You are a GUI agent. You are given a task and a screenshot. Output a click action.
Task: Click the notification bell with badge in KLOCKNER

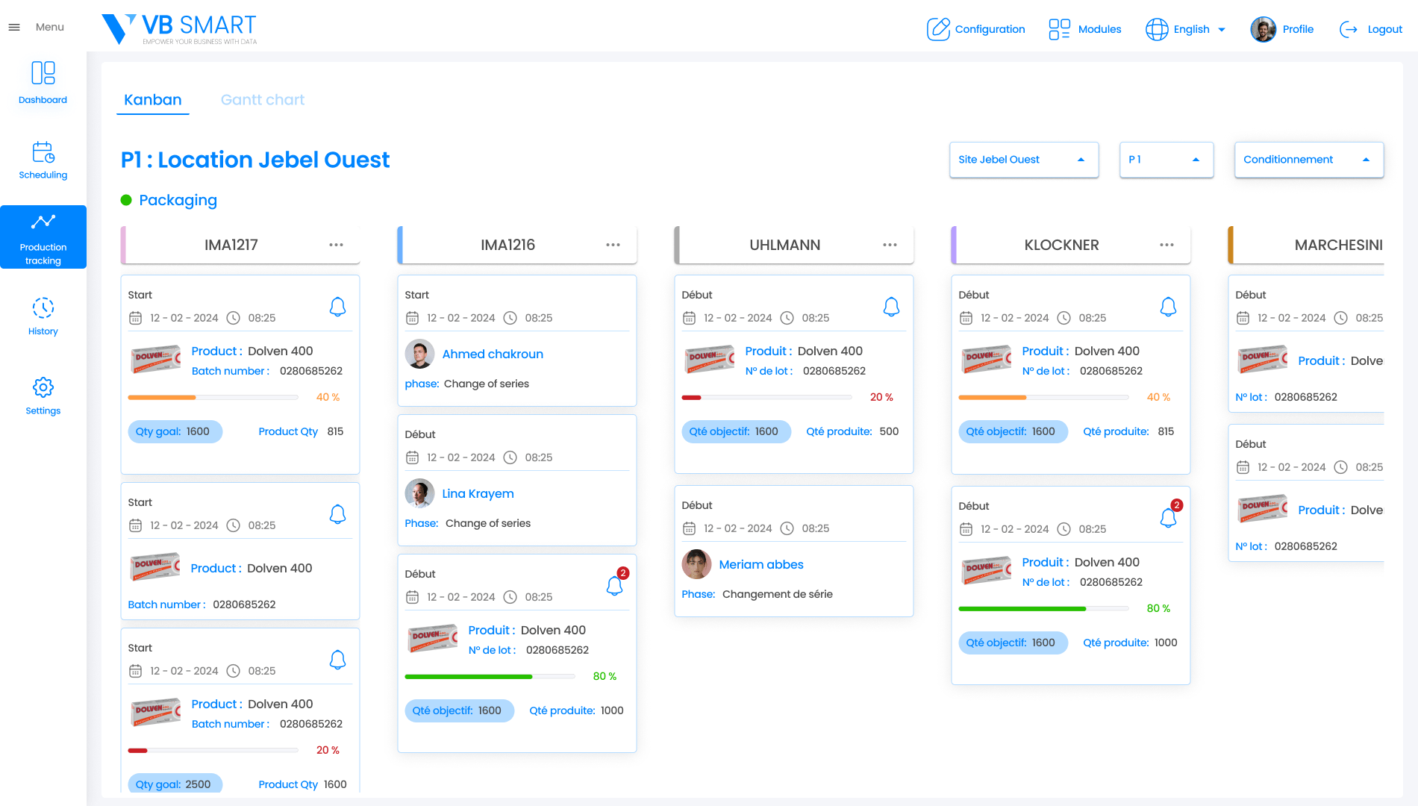(x=1168, y=517)
